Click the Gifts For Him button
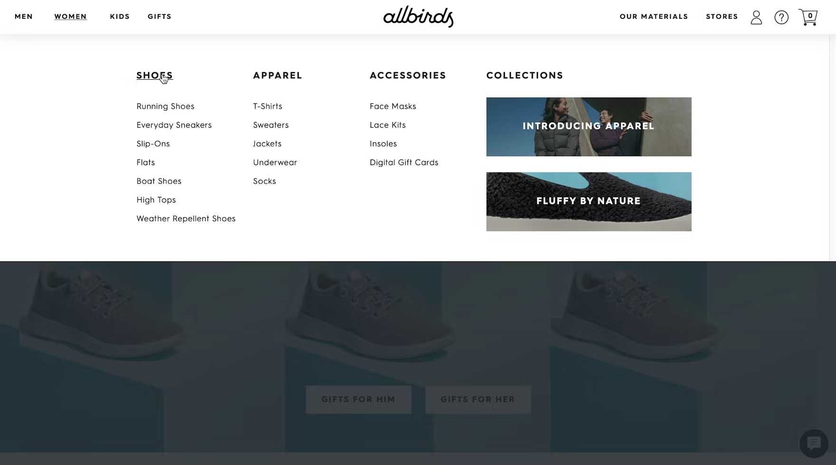This screenshot has width=836, height=465. click(x=359, y=400)
